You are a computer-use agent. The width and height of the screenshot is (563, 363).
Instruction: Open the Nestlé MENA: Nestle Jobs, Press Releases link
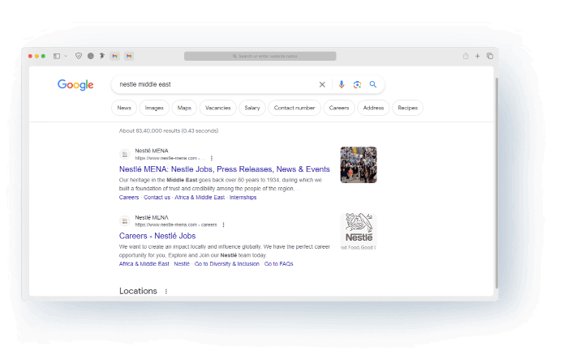[225, 169]
